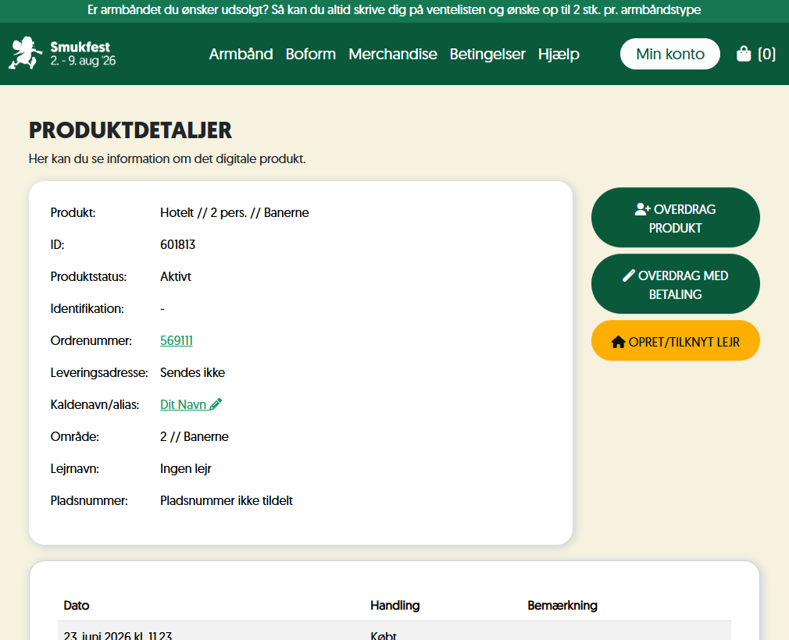Open order number 569111 link

point(176,340)
